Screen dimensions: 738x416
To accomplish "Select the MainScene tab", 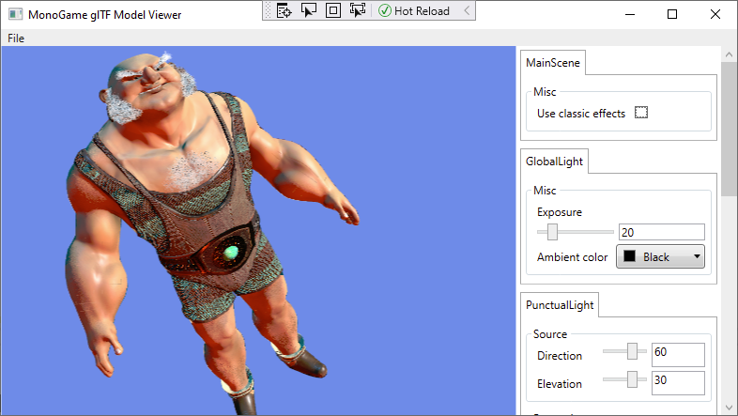I will click(x=553, y=63).
